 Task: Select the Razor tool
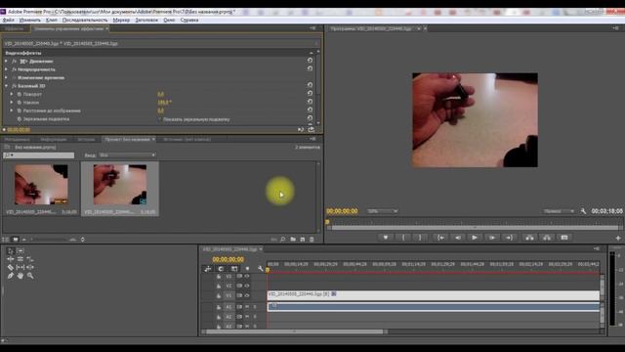[x=11, y=267]
